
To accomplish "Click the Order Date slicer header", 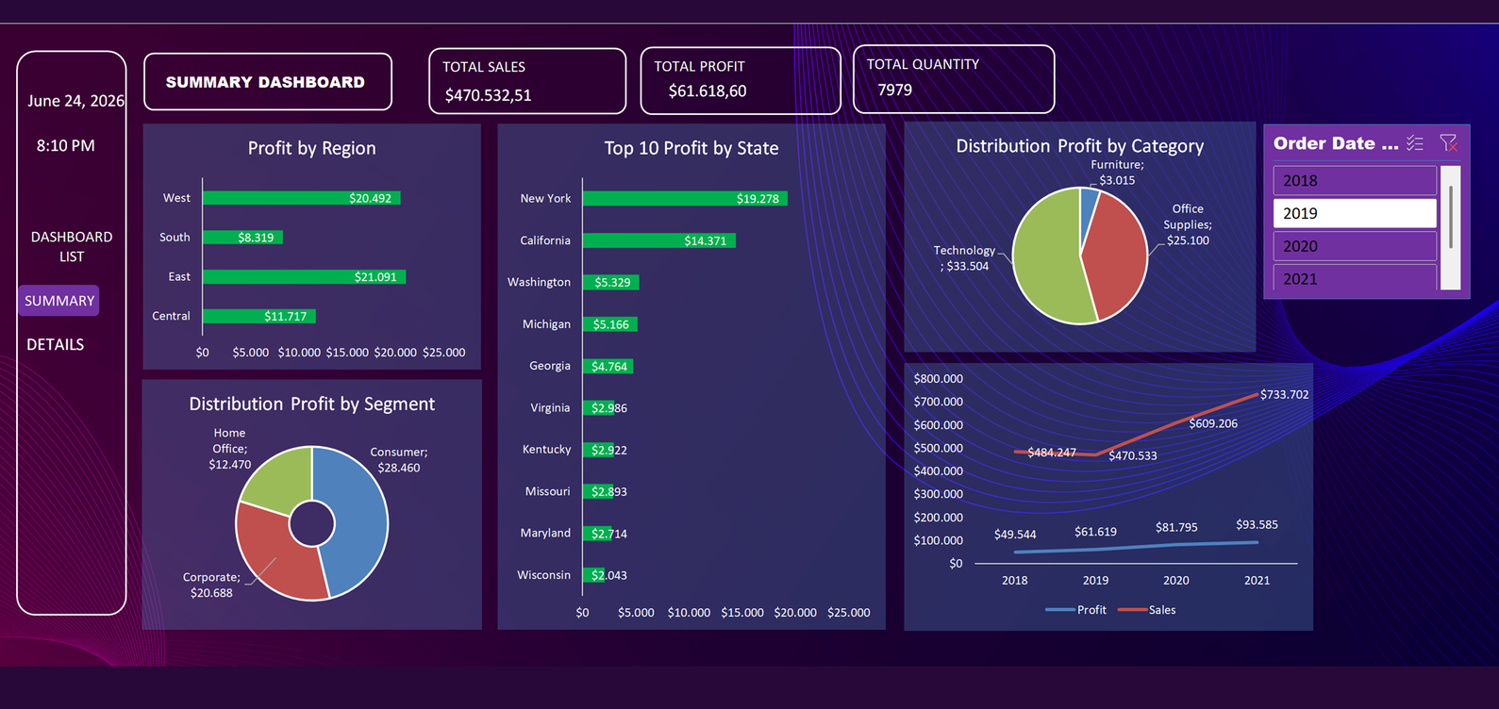I will click(x=1336, y=143).
